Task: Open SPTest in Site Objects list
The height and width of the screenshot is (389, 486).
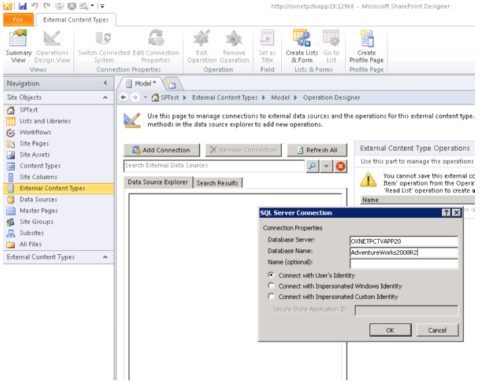Action: pyautogui.click(x=28, y=109)
